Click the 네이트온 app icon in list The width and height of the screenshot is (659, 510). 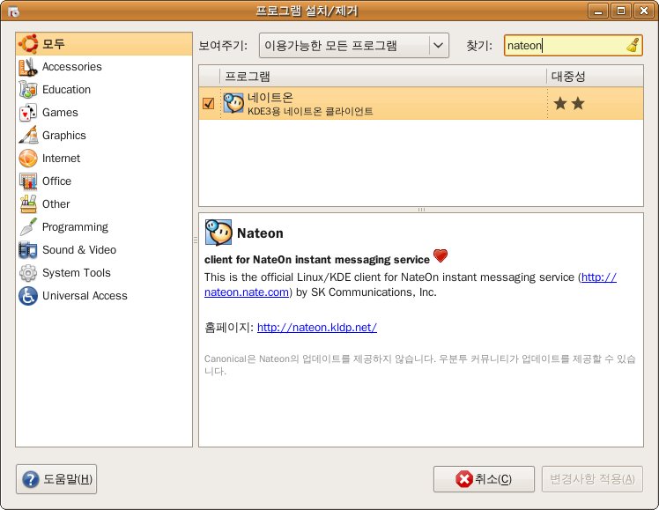[233, 103]
